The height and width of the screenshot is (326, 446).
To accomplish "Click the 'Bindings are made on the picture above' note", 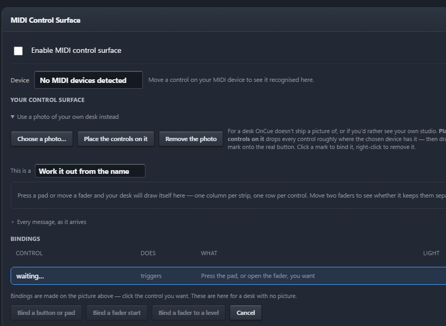I will tap(153, 296).
